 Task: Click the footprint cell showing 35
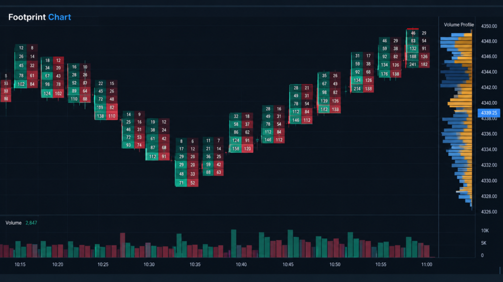(x=324, y=76)
